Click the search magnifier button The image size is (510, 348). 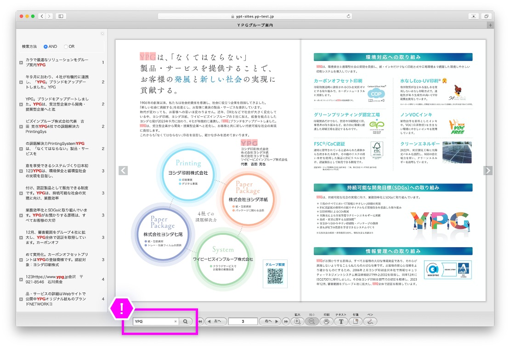186,321
